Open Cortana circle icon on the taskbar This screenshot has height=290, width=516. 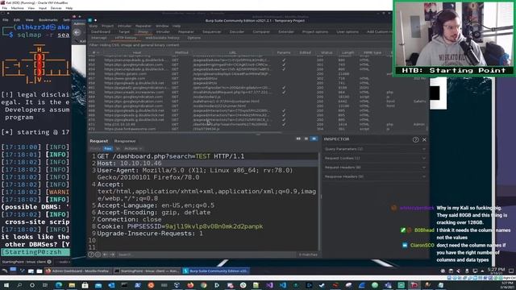32,285
